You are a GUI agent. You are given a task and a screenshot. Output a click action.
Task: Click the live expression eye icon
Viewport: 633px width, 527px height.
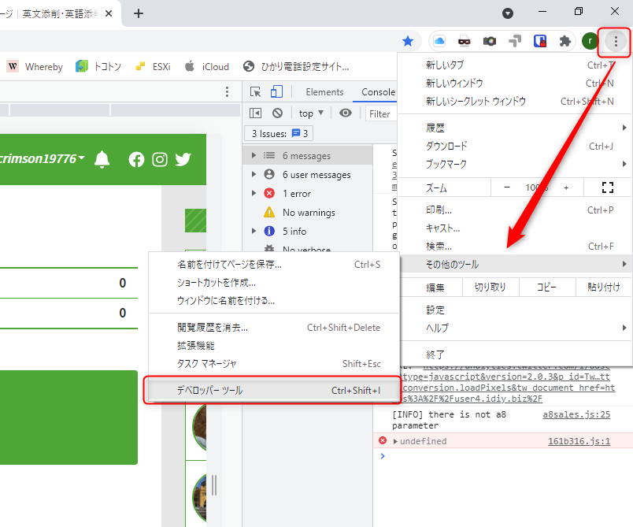click(346, 113)
